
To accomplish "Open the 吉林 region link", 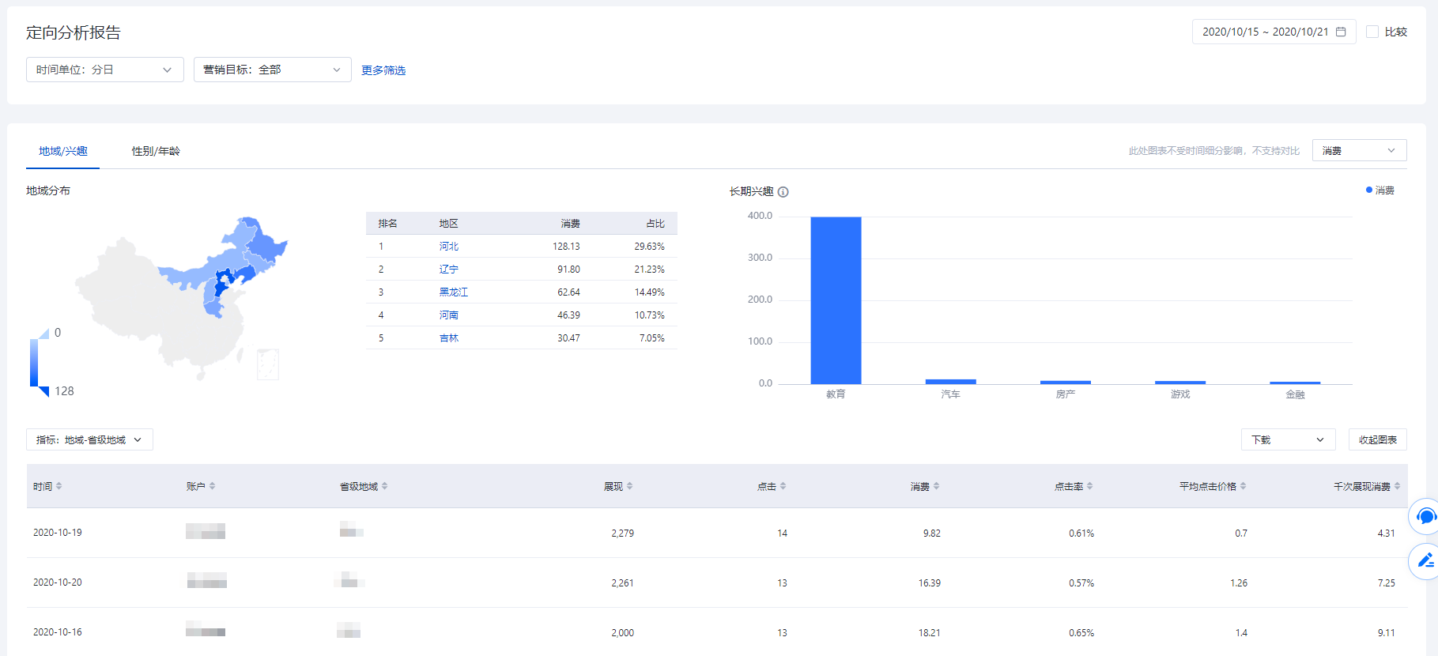I will pos(449,338).
